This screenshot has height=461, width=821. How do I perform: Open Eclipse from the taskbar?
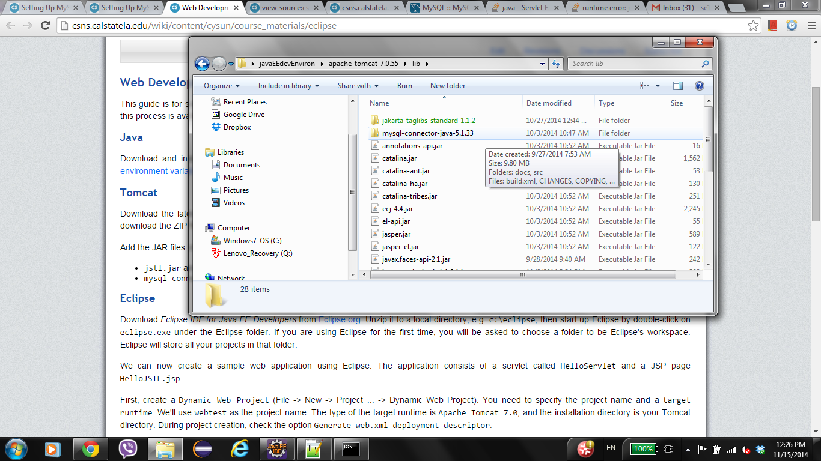pos(202,448)
